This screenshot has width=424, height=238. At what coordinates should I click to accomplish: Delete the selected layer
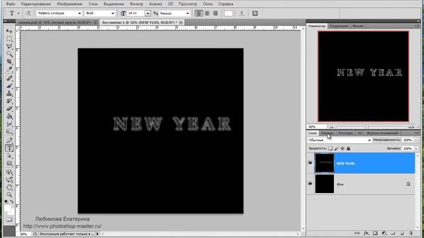coord(411,233)
